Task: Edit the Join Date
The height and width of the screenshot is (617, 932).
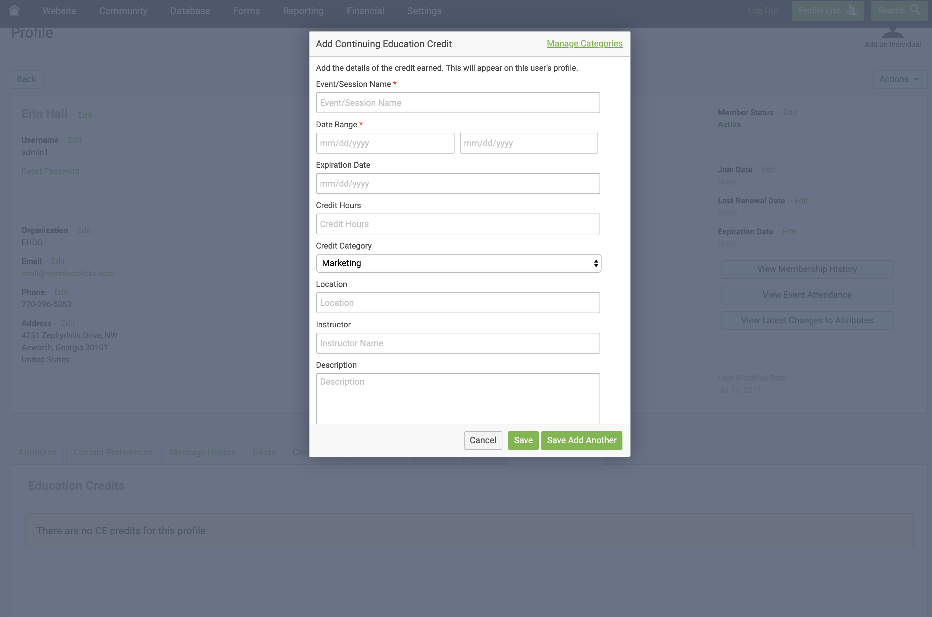Action: (x=768, y=170)
